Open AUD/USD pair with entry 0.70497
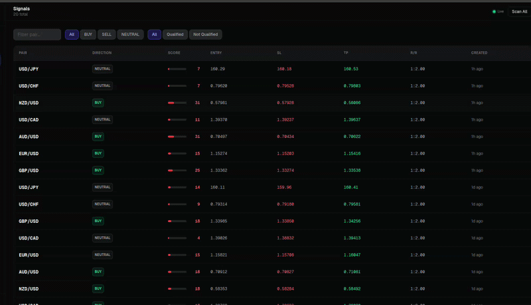 tap(29, 137)
